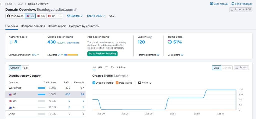Select the Worldwide database button
256x119 pixels.
pos(15,16)
